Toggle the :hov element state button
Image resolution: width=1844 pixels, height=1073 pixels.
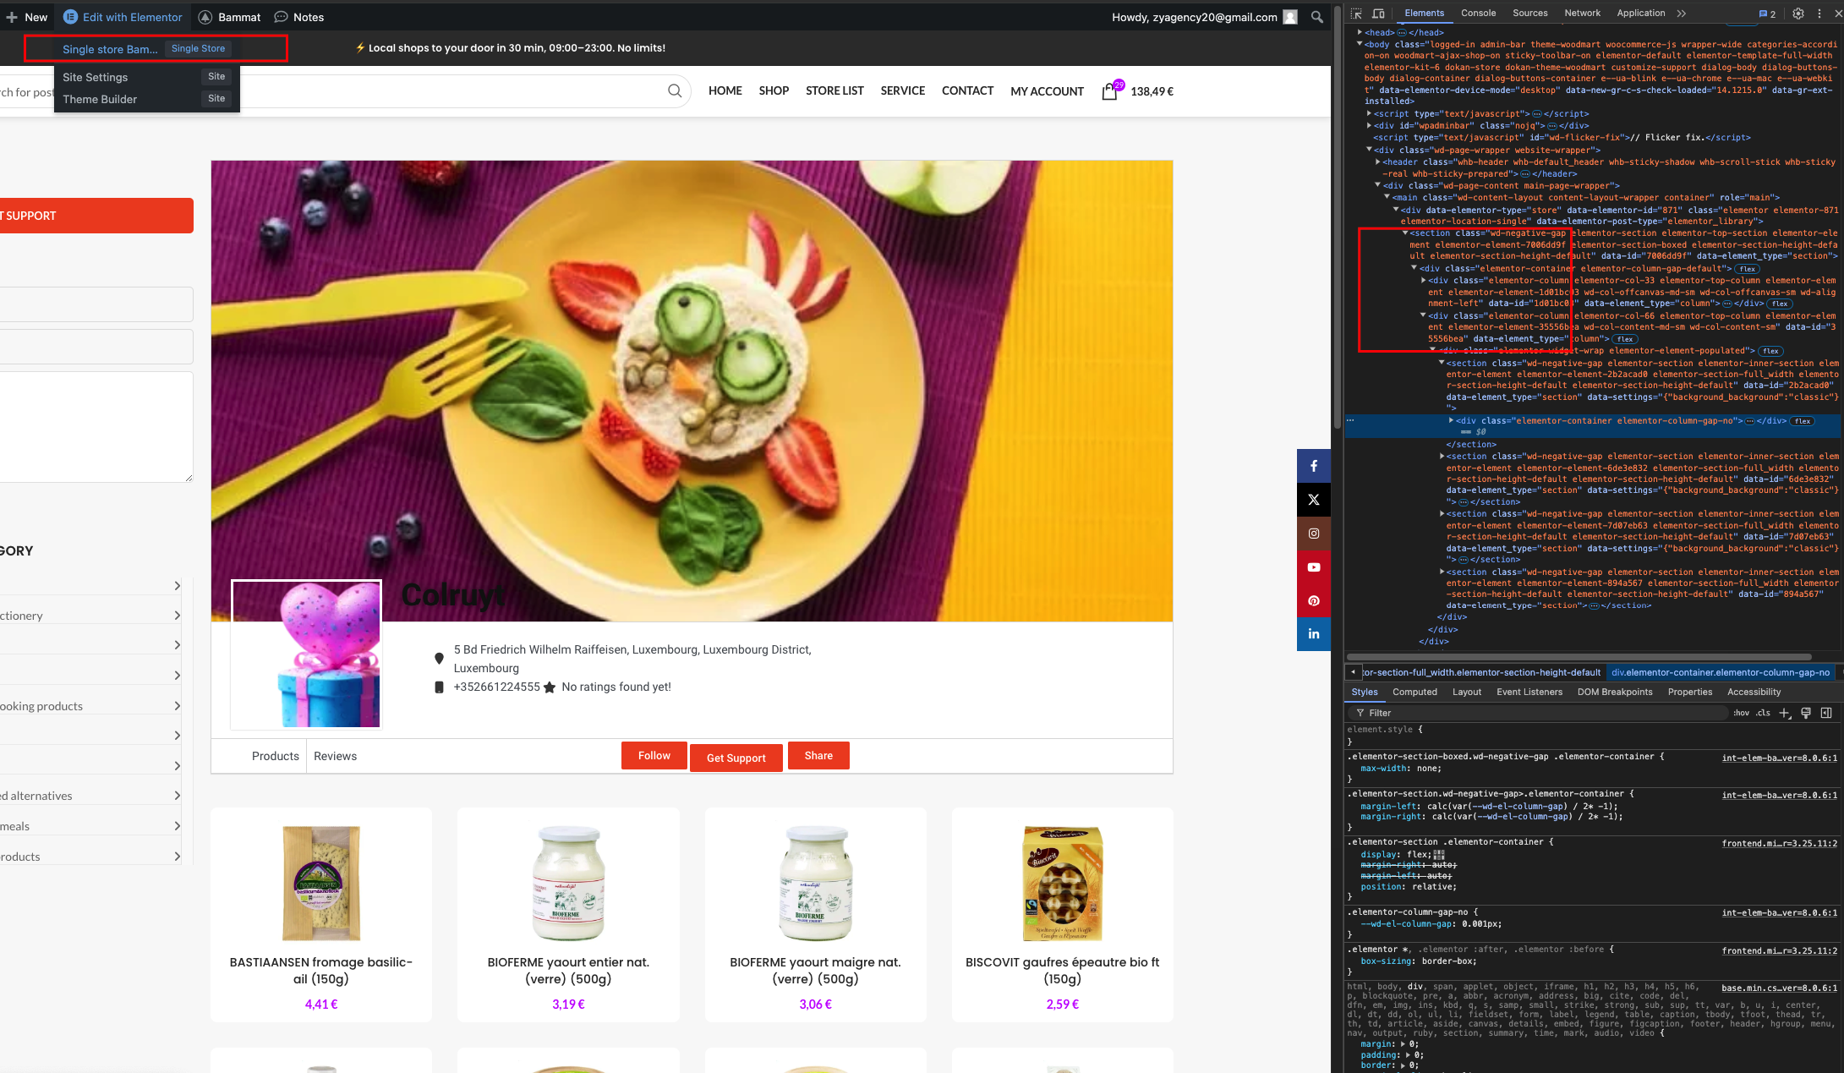1741,713
